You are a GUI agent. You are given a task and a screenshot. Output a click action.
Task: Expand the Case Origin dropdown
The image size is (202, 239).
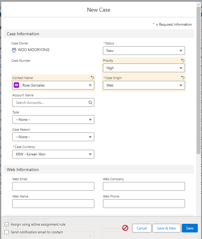pos(144,85)
